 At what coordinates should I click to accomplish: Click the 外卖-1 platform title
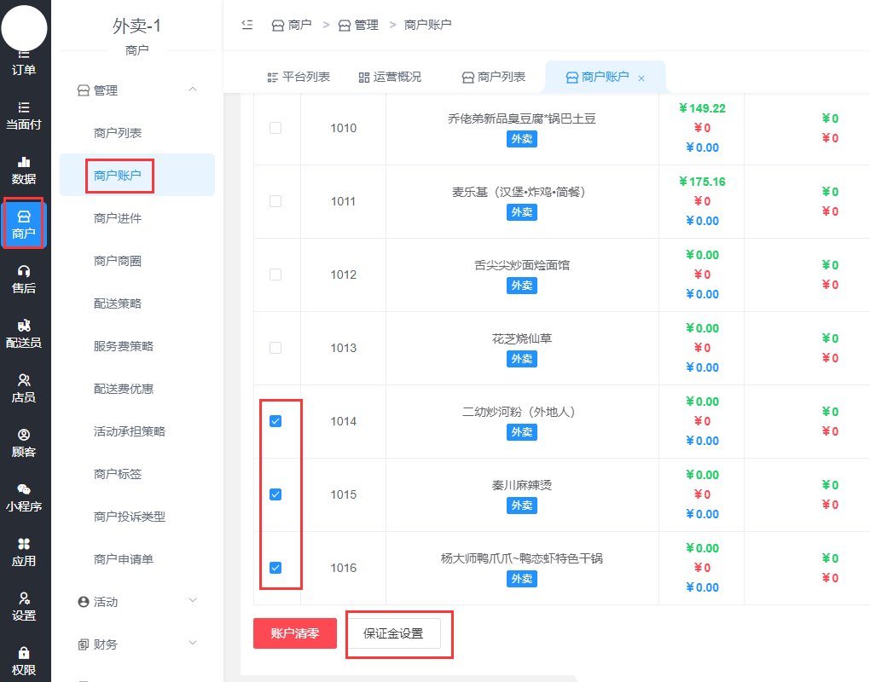coord(136,26)
